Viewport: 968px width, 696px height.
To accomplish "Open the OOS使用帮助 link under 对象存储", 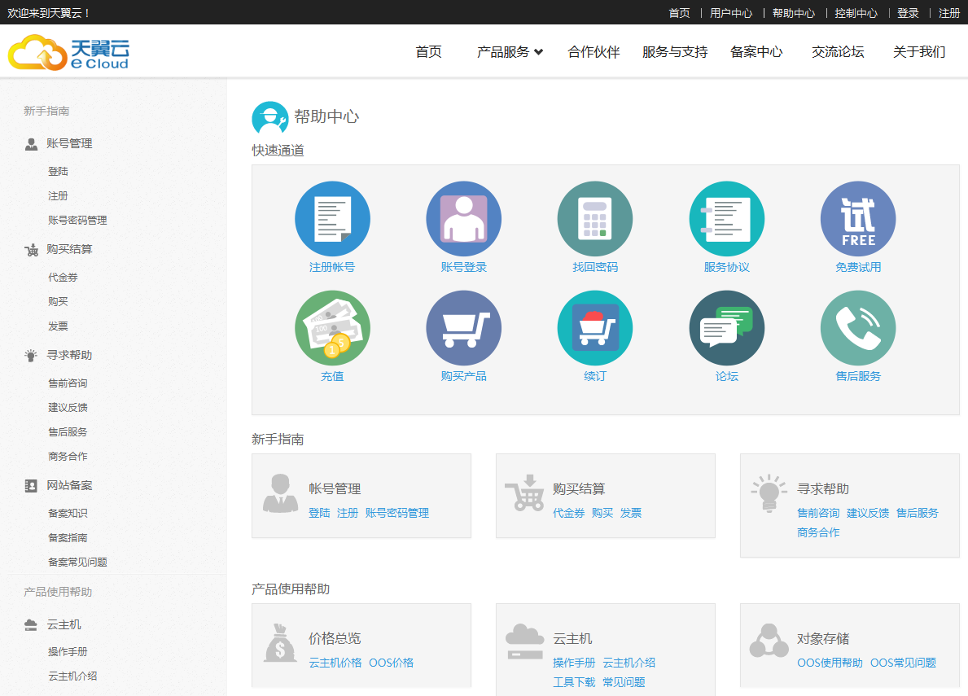I will pyautogui.click(x=830, y=663).
